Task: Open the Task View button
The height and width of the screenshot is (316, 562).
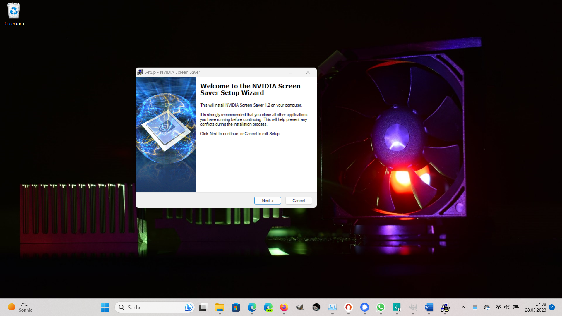Action: 203,307
